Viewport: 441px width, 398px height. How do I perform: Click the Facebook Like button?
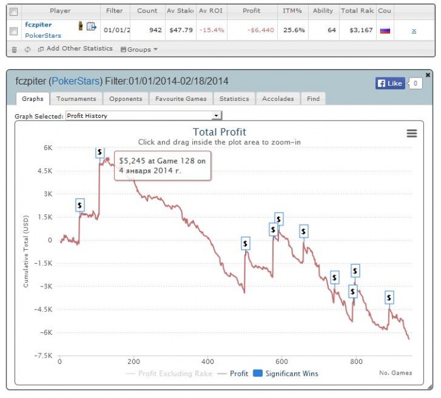390,83
